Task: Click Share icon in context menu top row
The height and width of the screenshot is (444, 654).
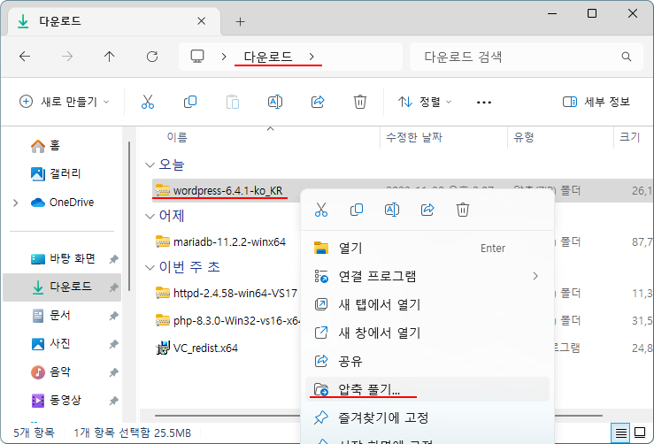Action: (427, 210)
